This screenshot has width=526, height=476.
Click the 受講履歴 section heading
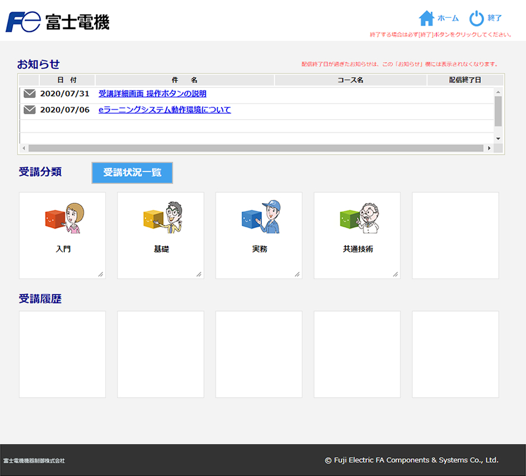coord(40,298)
